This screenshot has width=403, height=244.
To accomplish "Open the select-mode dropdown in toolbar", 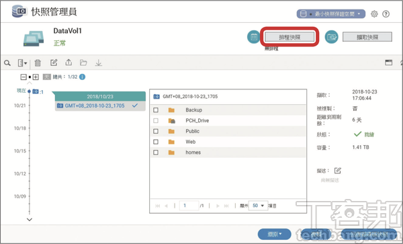I will pos(22,63).
